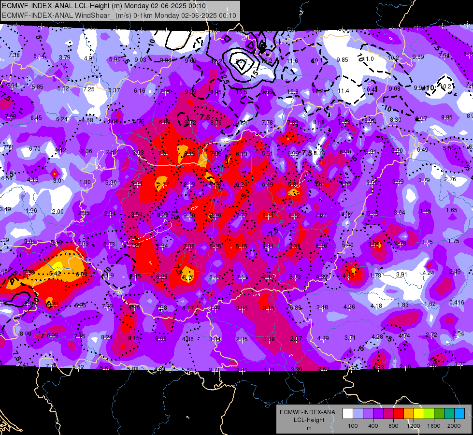Click the wind shear value 8.30

[x=396, y=120]
